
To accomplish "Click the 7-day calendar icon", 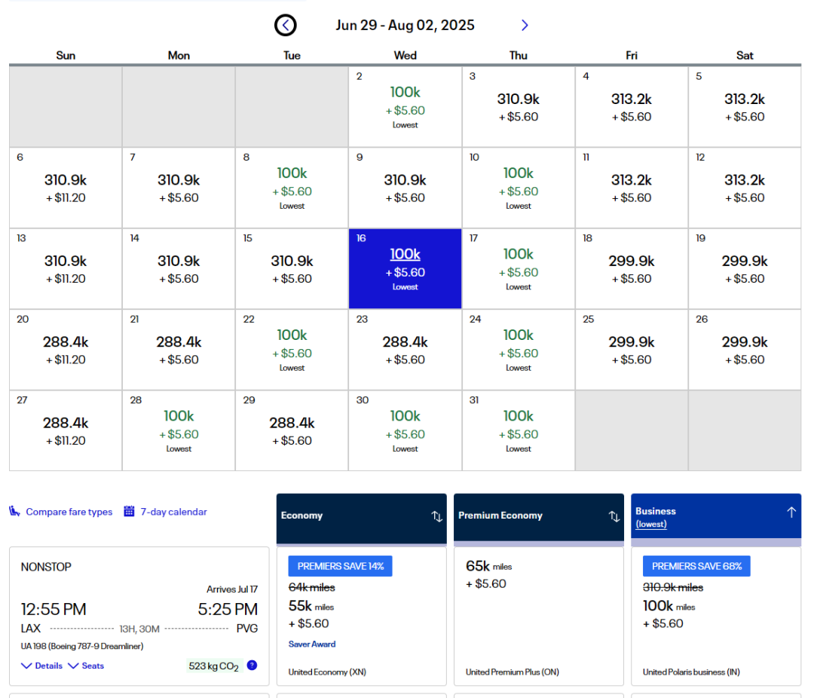I will pyautogui.click(x=129, y=512).
